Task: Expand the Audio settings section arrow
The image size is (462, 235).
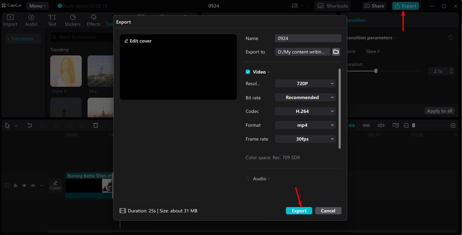Action: click(x=269, y=179)
